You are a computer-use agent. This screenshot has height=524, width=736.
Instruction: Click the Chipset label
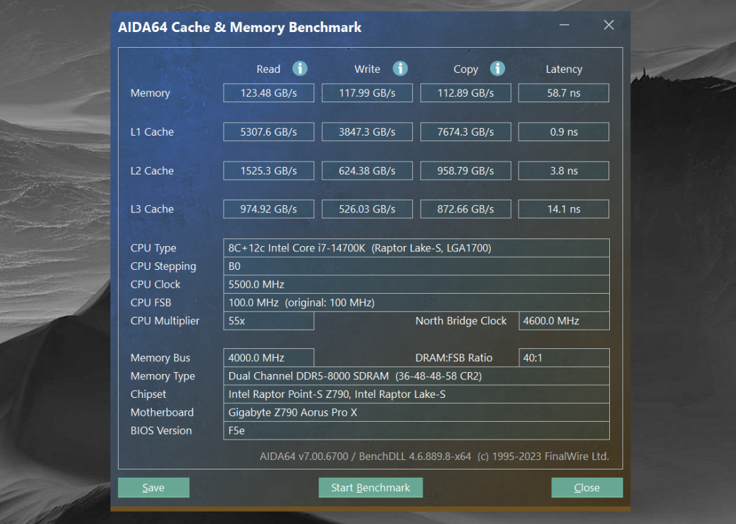(149, 395)
